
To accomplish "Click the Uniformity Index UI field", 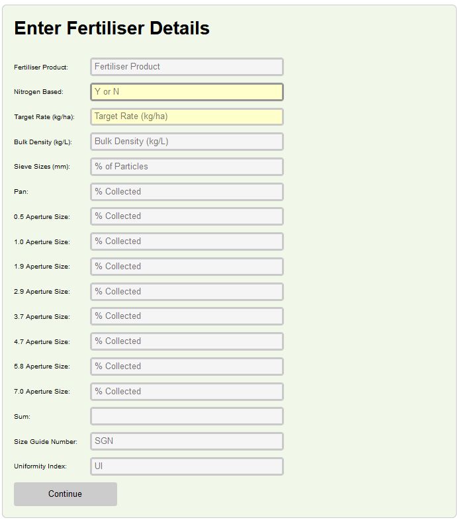I will coord(187,466).
